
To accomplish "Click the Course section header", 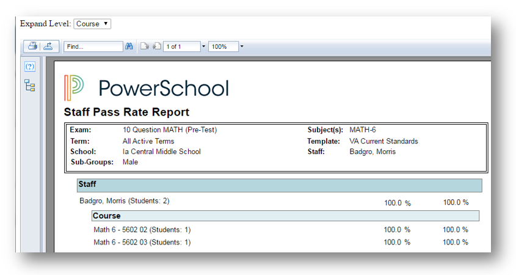I will tap(285, 216).
